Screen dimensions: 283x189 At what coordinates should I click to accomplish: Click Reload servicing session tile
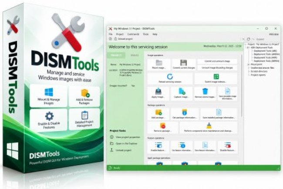(170, 78)
